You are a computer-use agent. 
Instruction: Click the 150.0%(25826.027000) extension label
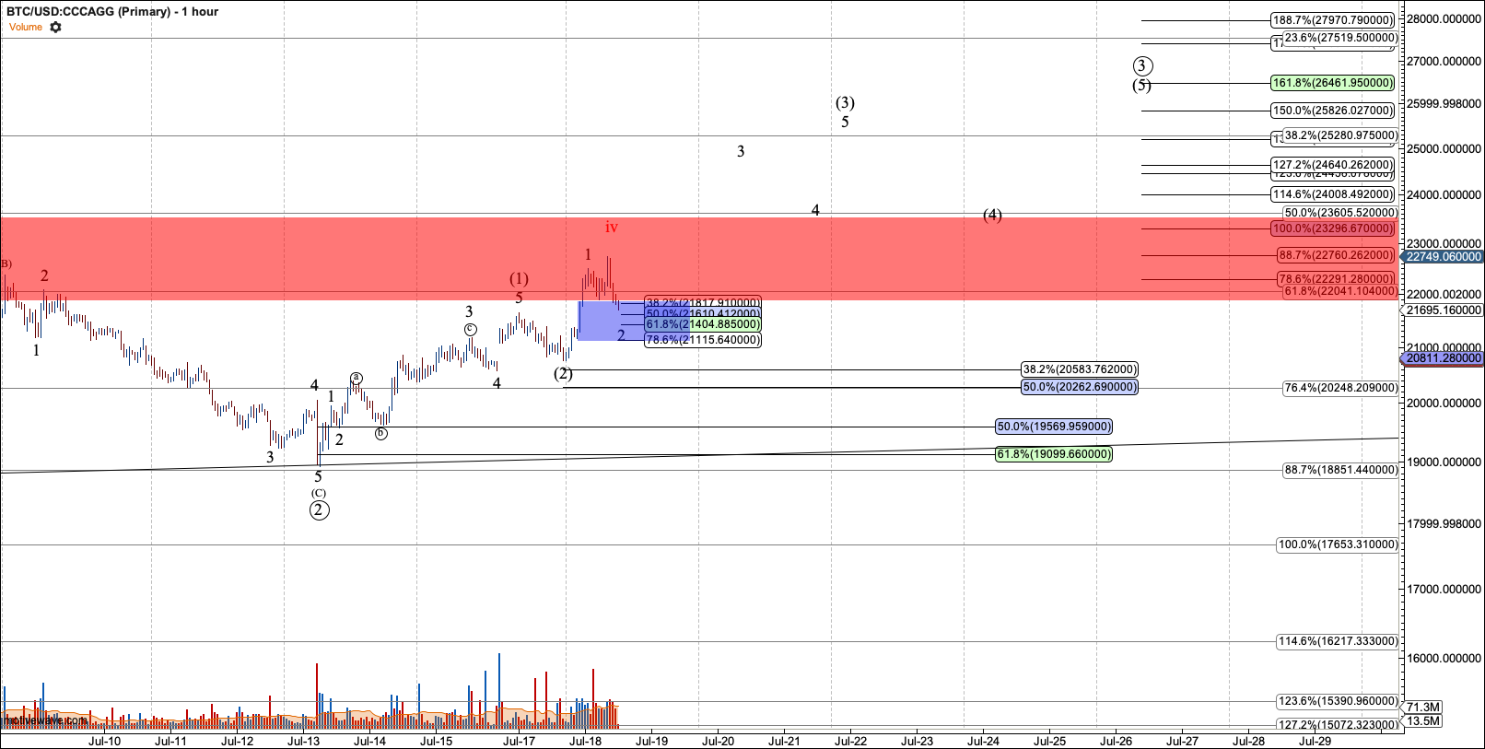click(1333, 111)
